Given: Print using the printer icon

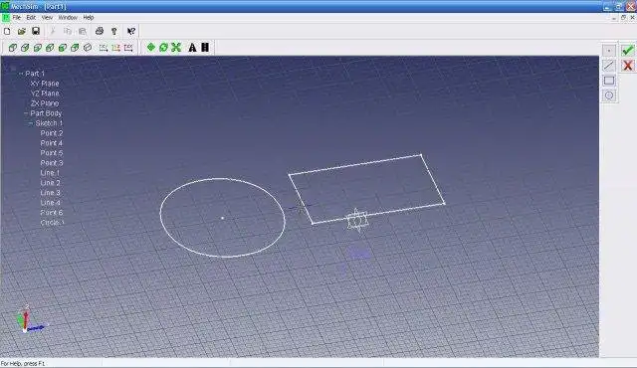Looking at the screenshot, I should click(100, 31).
